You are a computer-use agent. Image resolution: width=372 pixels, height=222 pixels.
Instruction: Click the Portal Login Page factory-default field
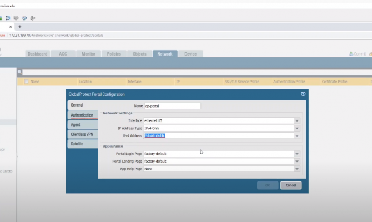coord(219,154)
